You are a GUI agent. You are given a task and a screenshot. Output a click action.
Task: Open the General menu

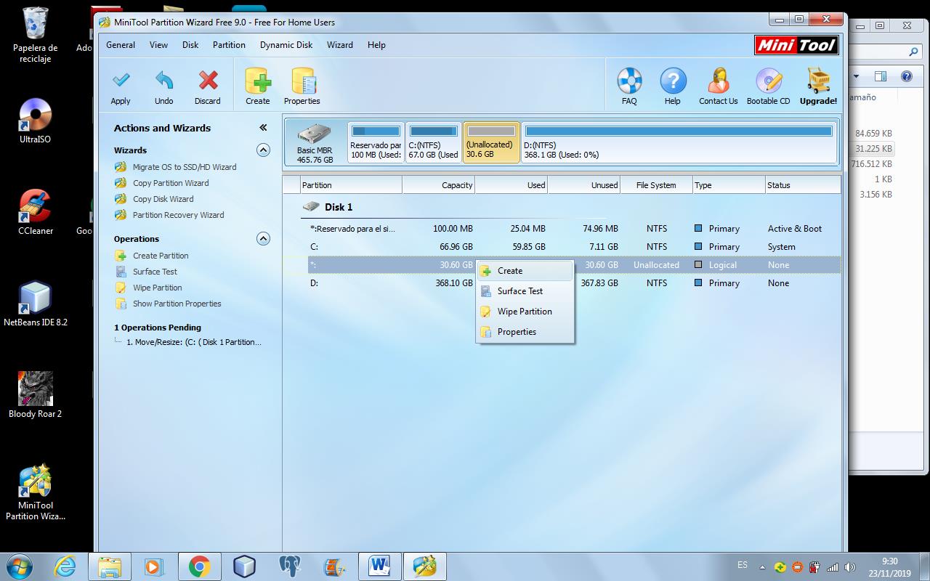coord(121,45)
